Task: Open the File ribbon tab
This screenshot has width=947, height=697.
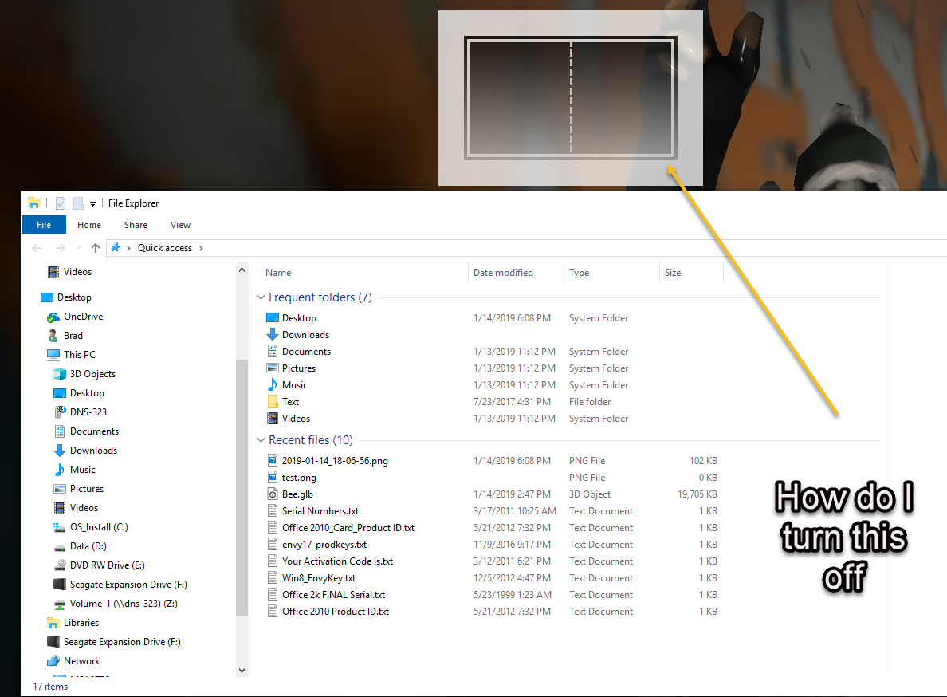Action: 44,225
